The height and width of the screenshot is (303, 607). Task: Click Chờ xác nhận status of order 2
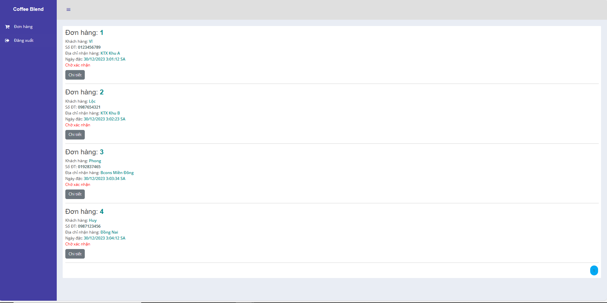pos(78,125)
